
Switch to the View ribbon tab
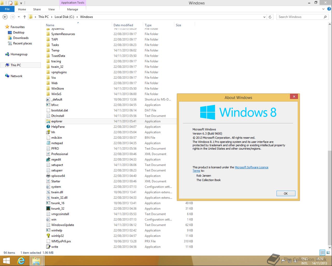coord(51,9)
